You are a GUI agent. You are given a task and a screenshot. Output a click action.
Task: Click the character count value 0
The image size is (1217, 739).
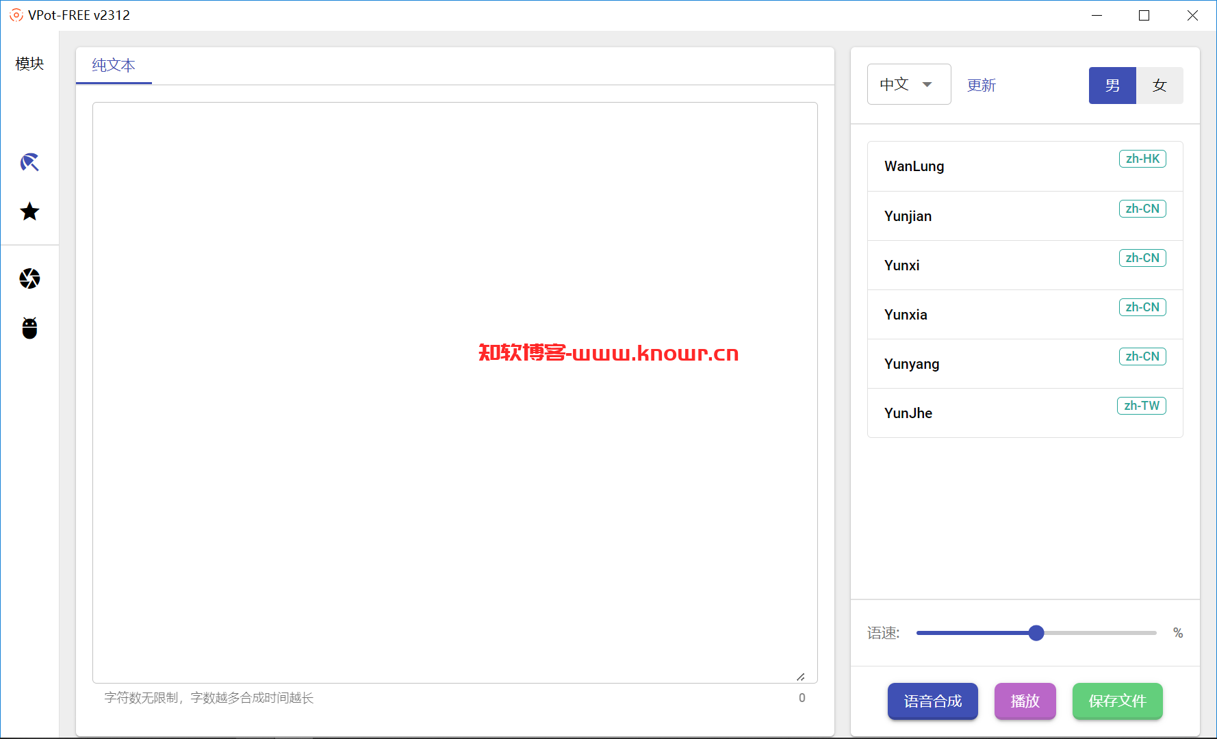click(802, 698)
